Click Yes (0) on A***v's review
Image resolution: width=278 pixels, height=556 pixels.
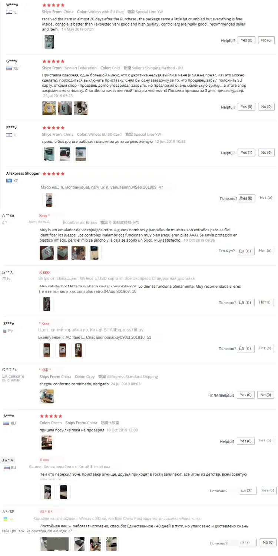click(246, 441)
